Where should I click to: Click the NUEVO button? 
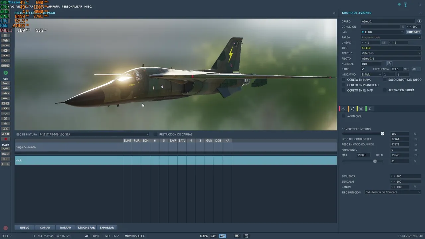coord(25,228)
